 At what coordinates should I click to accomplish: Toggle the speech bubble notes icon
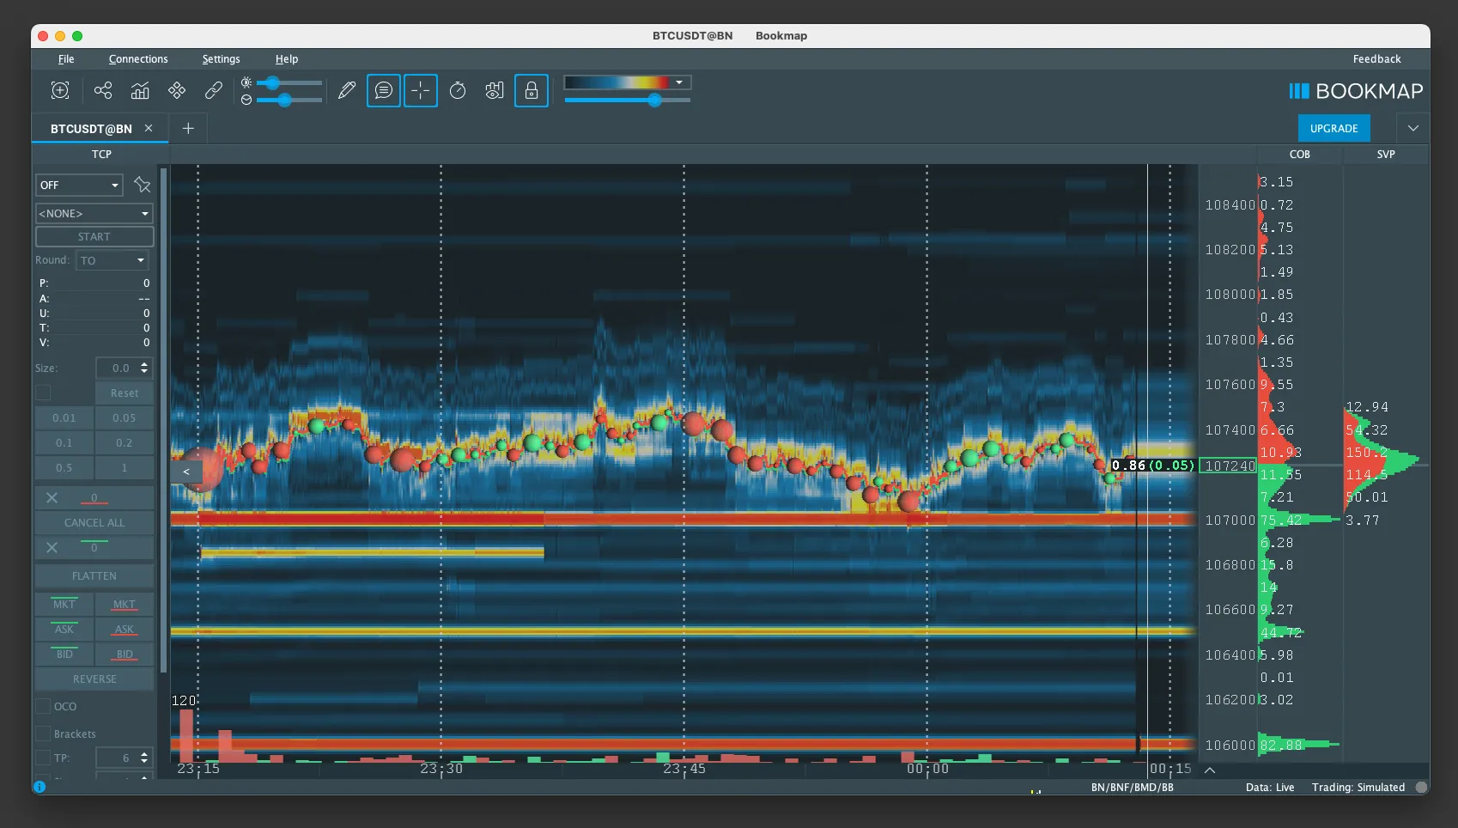click(384, 90)
